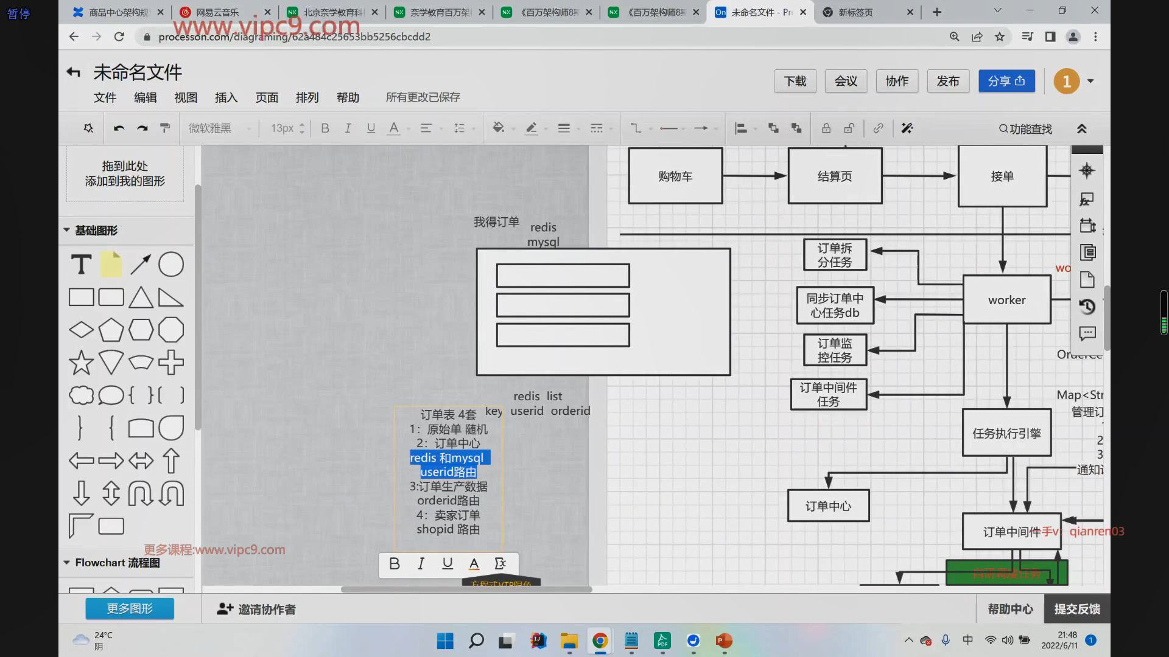Click the undo arrow in toolbar
The height and width of the screenshot is (657, 1169).
pyautogui.click(x=119, y=128)
